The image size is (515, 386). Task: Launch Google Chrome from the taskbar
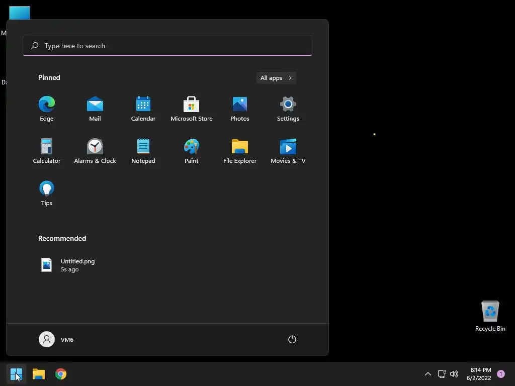pos(61,374)
